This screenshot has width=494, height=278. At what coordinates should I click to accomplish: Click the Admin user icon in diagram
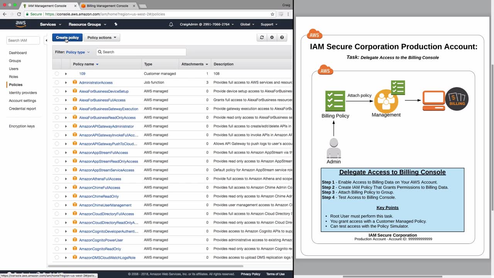[334, 148]
